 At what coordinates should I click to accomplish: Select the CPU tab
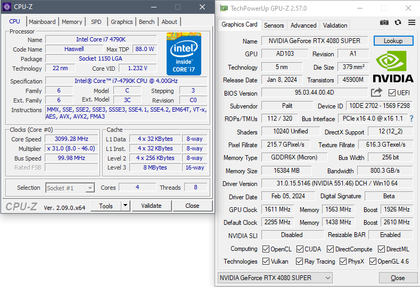[15, 21]
